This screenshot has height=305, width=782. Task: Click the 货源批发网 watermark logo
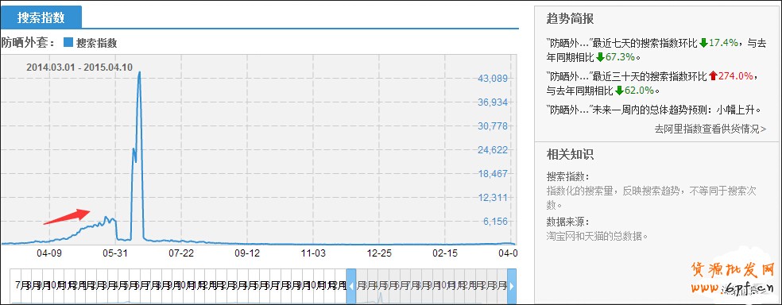733,271
